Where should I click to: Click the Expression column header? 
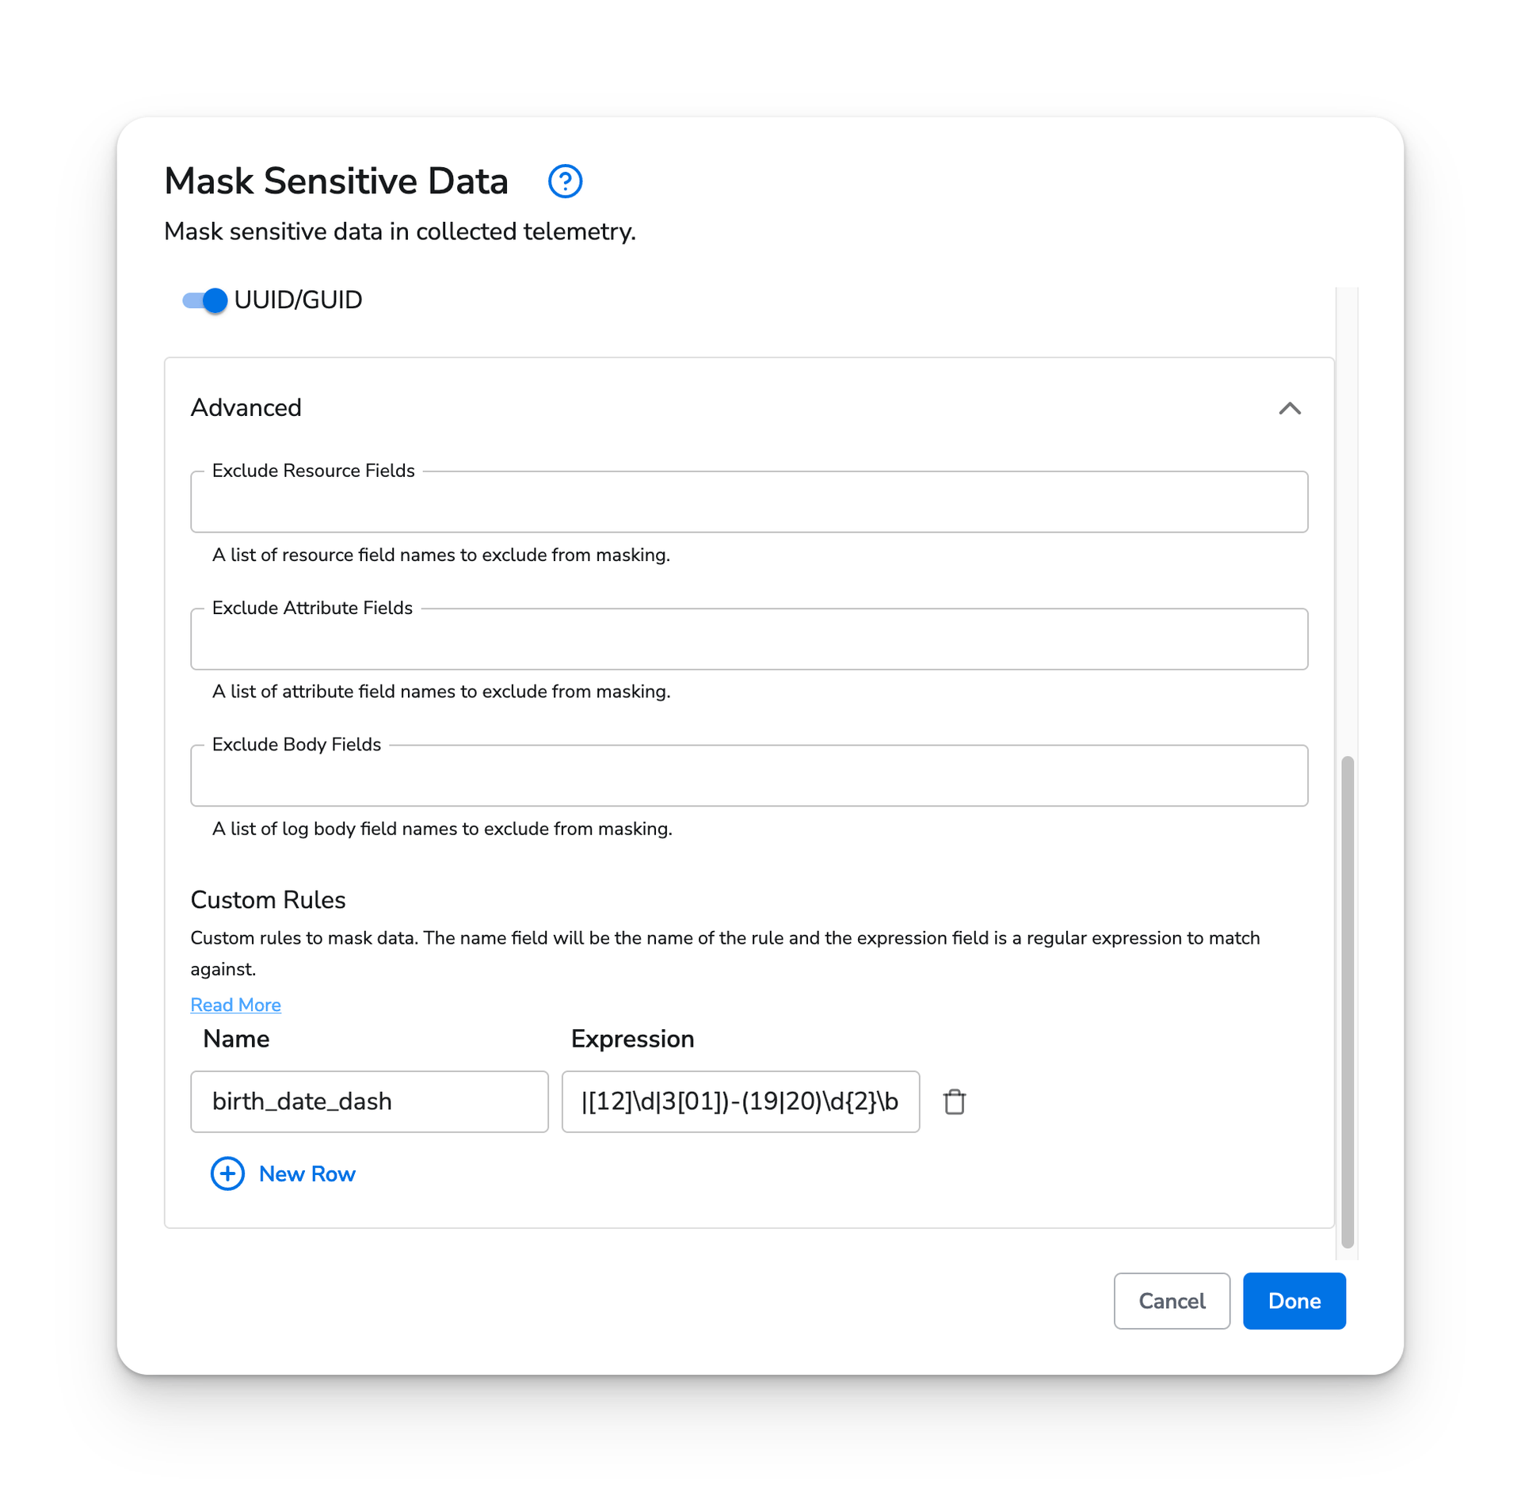[x=632, y=1039]
